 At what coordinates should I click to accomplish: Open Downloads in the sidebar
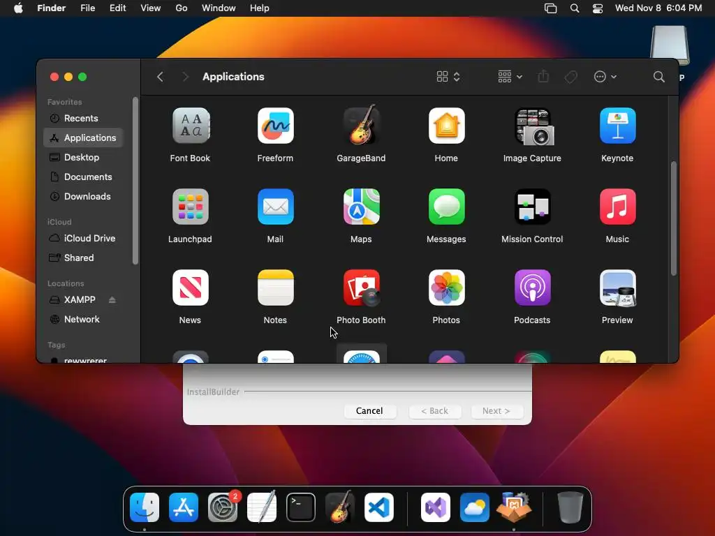click(83, 196)
